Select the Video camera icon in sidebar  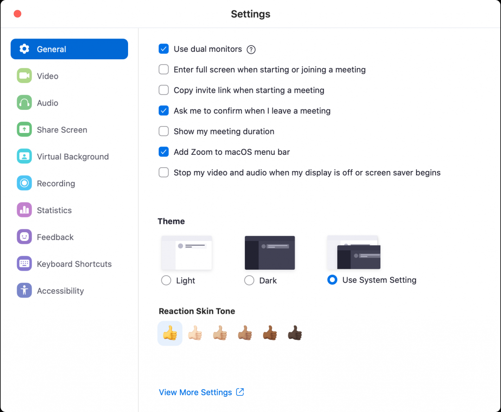(24, 76)
